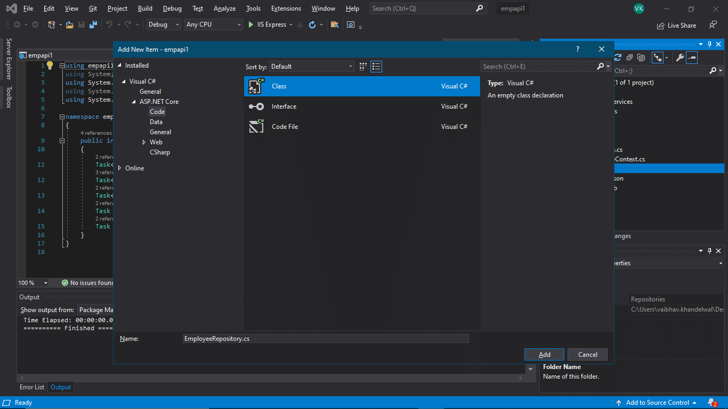728x409 pixels.
Task: Click the Add button
Action: pos(544,355)
